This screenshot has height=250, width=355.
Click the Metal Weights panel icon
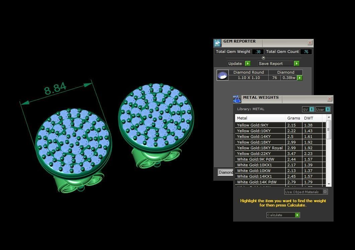pyautogui.click(x=237, y=99)
